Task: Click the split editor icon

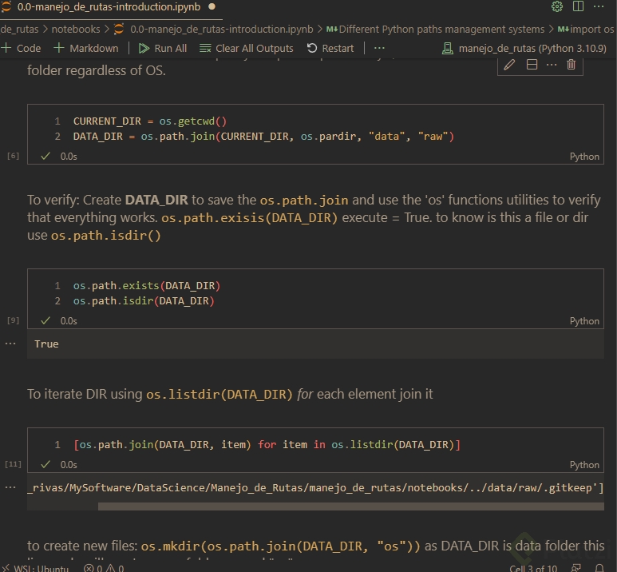Action: [x=578, y=6]
